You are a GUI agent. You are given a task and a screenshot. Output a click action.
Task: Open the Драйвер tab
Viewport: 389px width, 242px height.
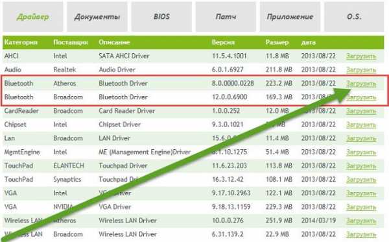click(33, 17)
